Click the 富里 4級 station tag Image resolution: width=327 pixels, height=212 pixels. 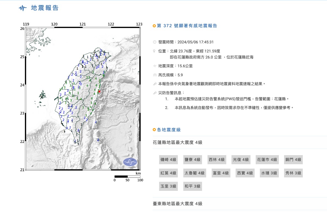[221, 173]
